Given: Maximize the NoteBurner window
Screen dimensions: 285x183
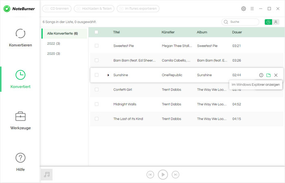Looking at the screenshot, I should pyautogui.click(x=269, y=9).
